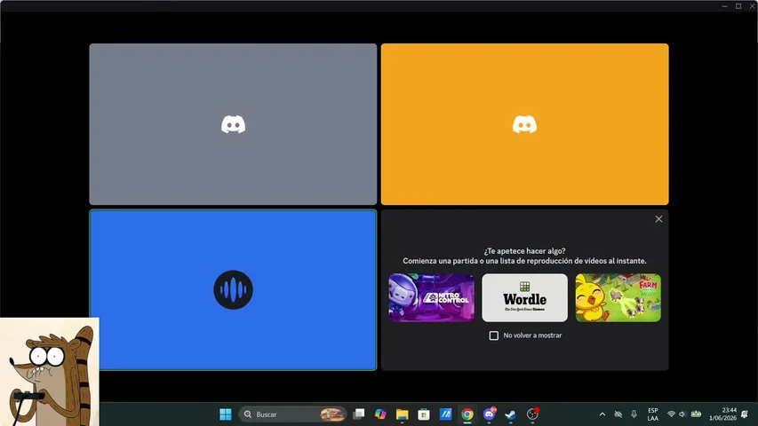758x426 pixels.
Task: Focus the blue speaking participant tile
Action: click(233, 290)
